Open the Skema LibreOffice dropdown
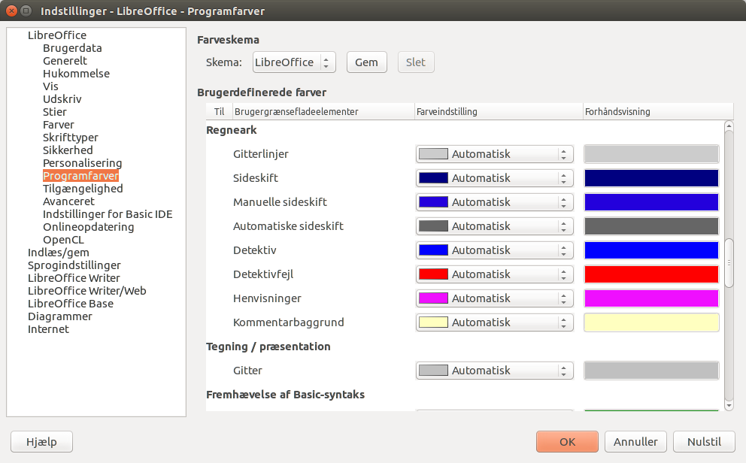 click(x=294, y=62)
